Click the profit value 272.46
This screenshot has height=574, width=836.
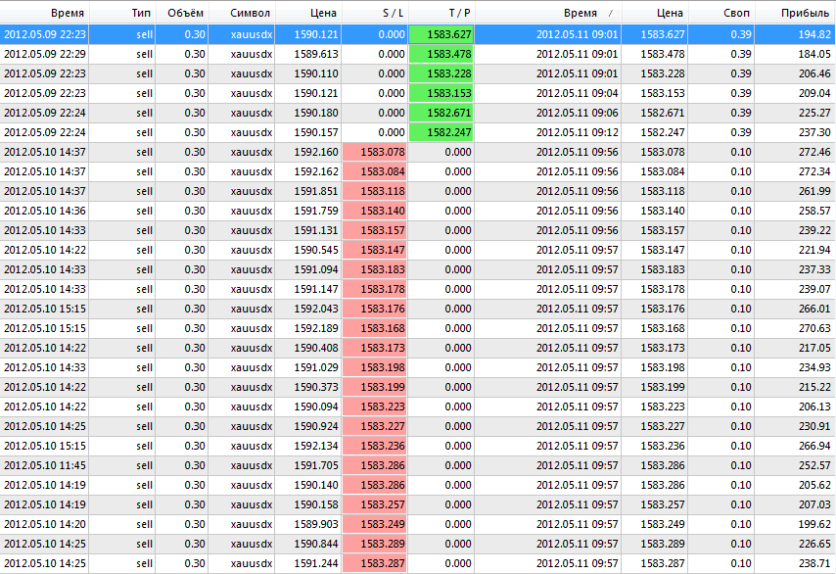(814, 152)
